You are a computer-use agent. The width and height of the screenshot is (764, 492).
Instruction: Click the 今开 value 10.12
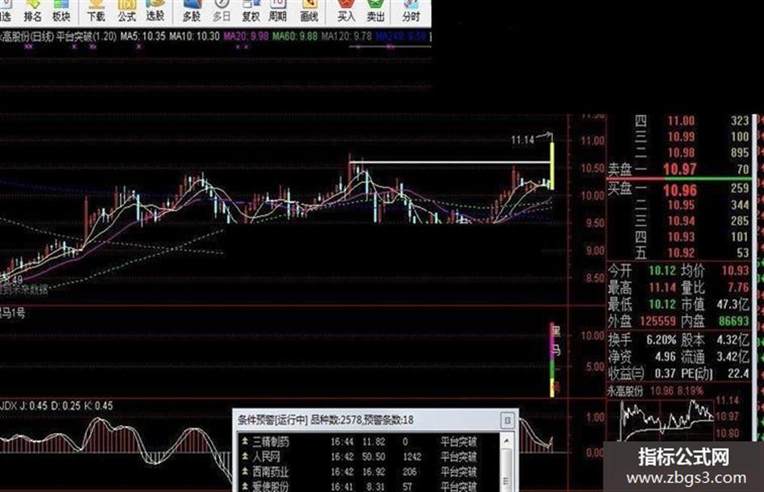click(x=661, y=271)
